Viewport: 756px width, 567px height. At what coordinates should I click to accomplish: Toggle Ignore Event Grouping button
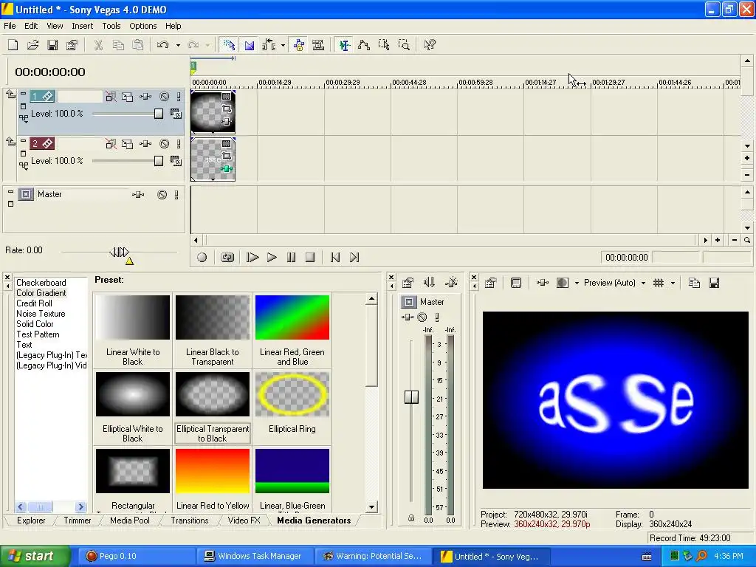(318, 45)
